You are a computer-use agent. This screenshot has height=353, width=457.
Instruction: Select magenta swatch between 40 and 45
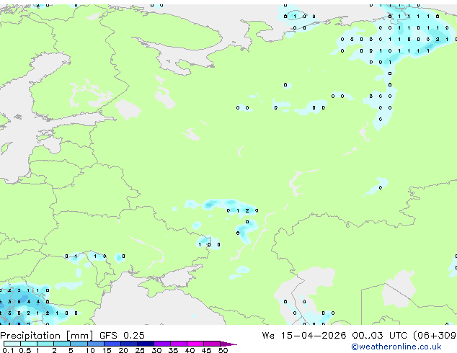click(x=195, y=344)
